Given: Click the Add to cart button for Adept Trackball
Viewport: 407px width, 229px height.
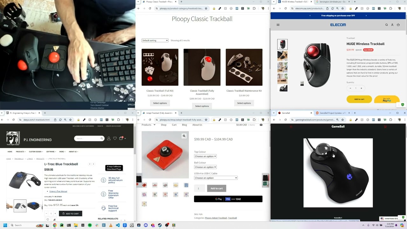Looking at the screenshot, I should pos(217,188).
